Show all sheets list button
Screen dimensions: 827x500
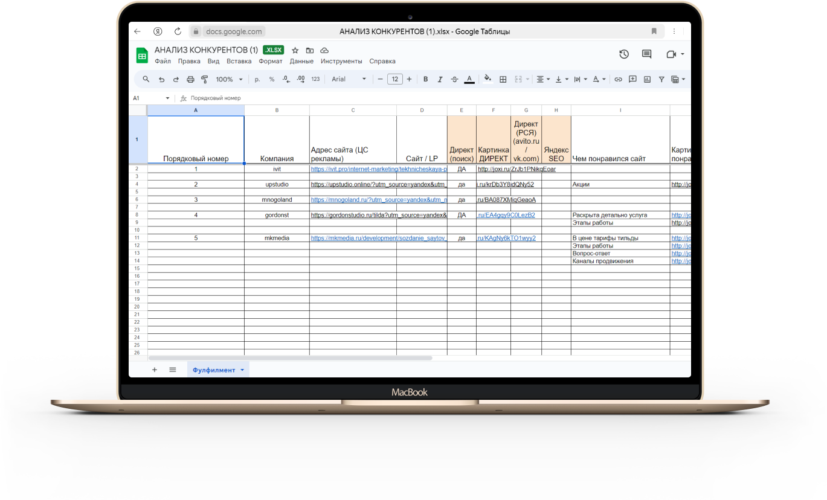pyautogui.click(x=173, y=370)
